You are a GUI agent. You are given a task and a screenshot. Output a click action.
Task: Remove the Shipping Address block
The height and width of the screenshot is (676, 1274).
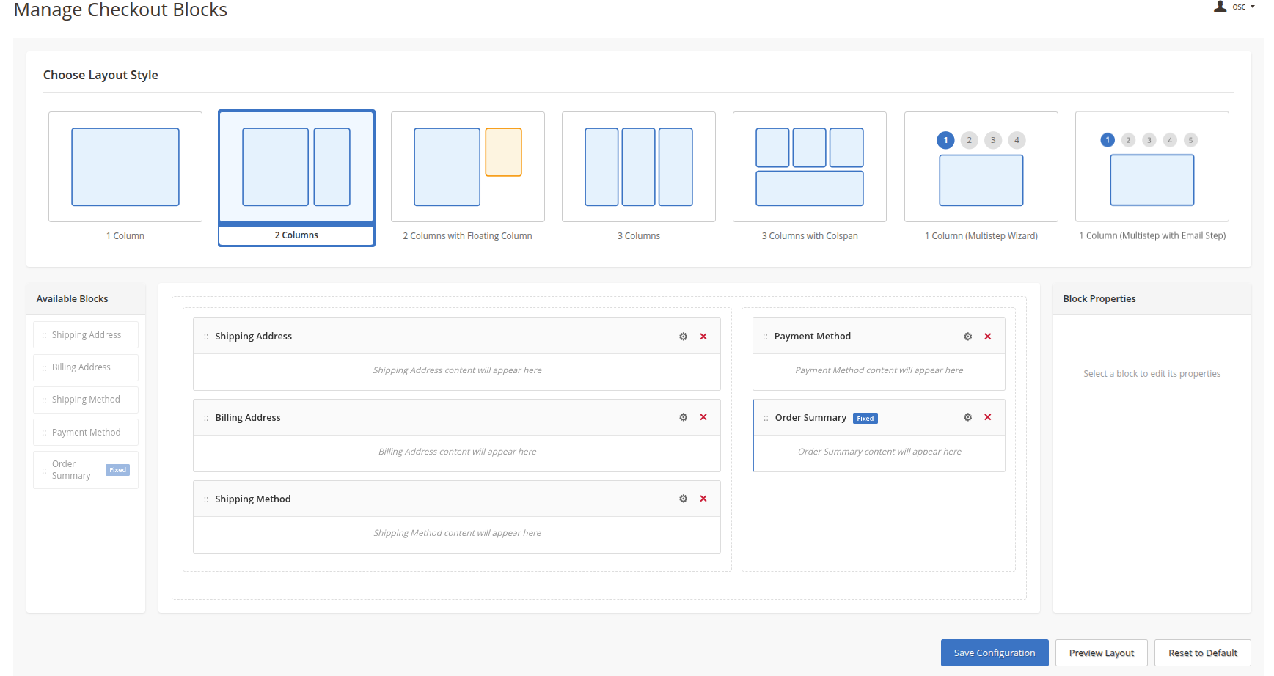tap(703, 337)
